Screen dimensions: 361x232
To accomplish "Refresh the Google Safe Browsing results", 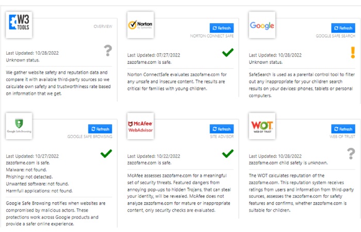I will 100,129.
